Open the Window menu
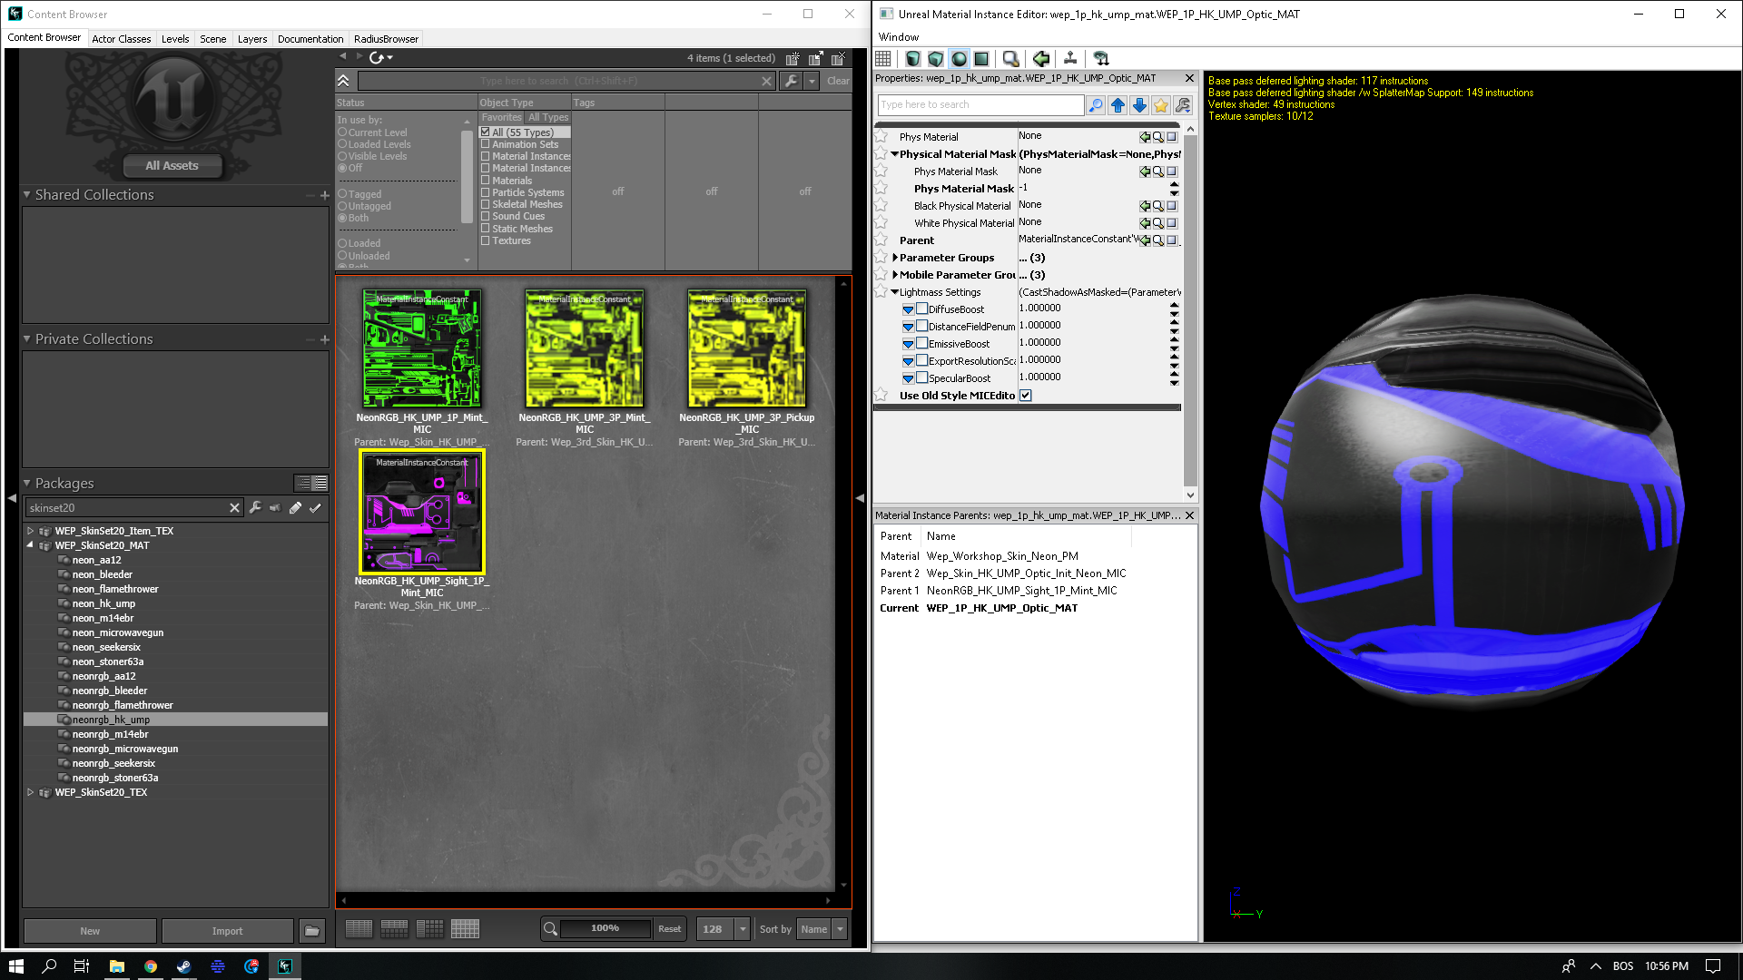 pos(898,37)
